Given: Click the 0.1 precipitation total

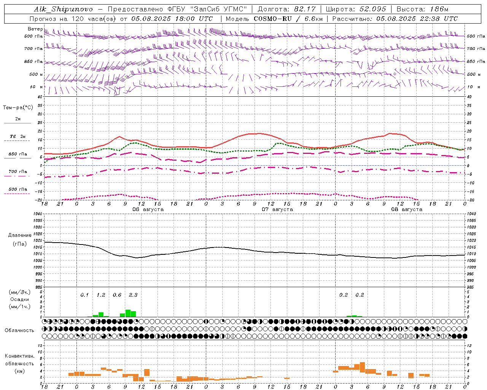Looking at the screenshot, I should [84, 295].
